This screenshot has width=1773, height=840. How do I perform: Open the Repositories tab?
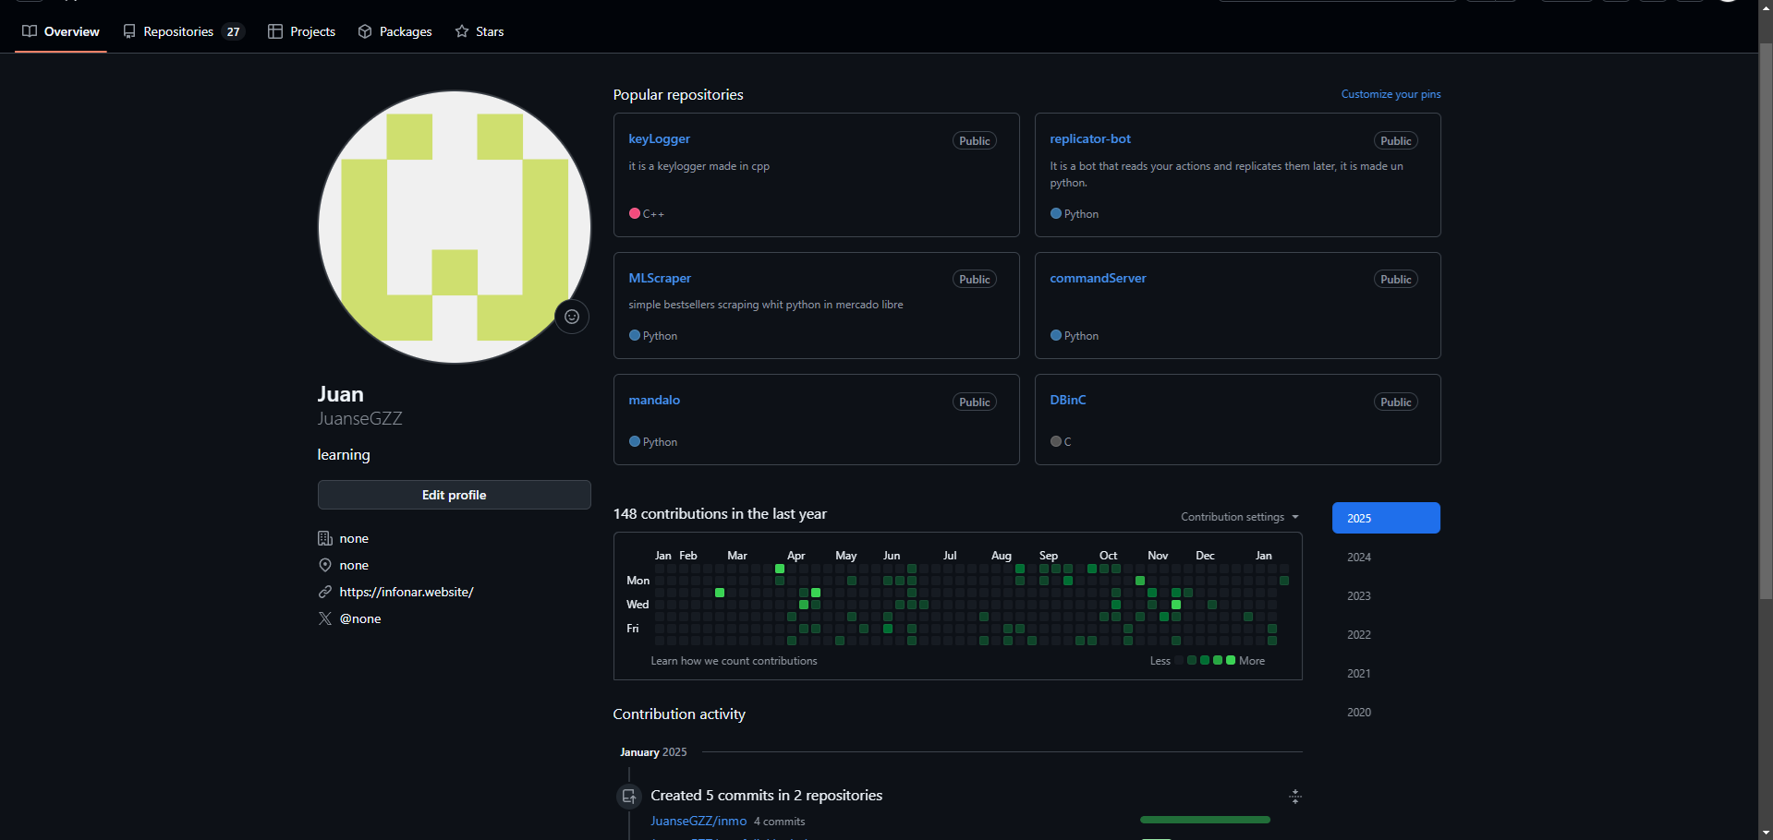(x=183, y=31)
